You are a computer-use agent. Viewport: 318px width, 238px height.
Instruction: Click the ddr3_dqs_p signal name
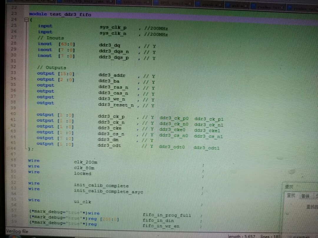(114, 57)
